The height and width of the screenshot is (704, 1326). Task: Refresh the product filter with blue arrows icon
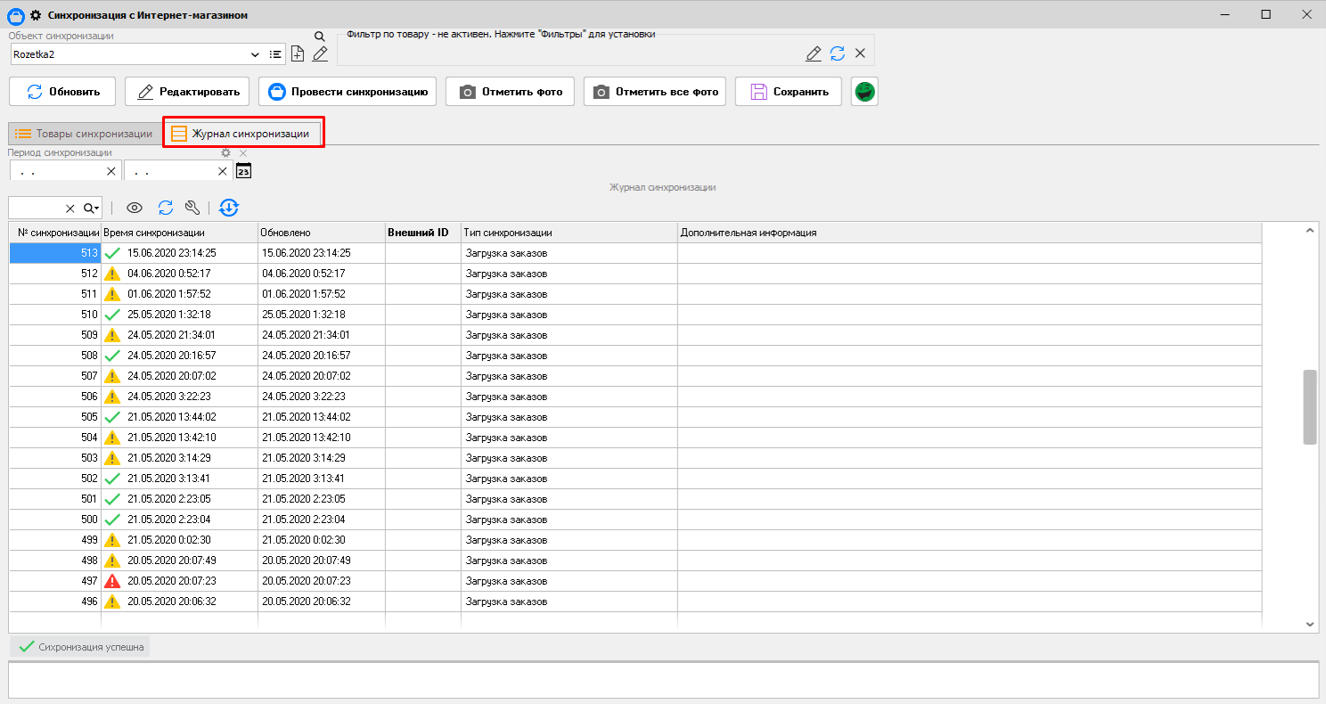click(x=837, y=53)
